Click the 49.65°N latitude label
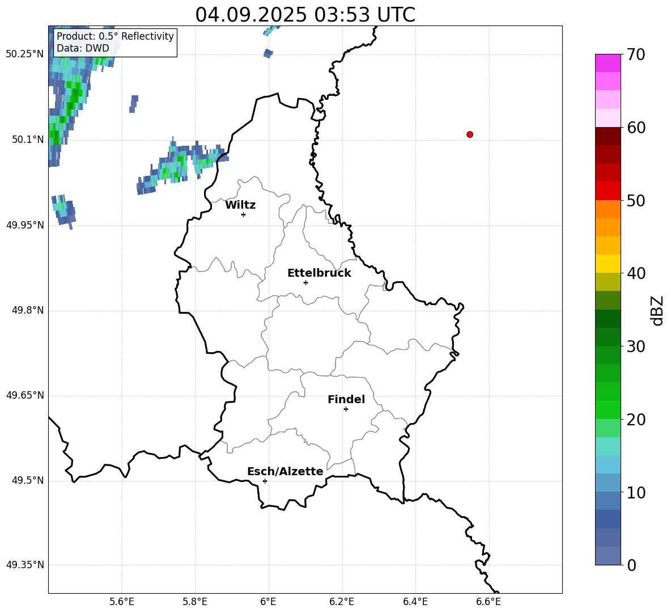 25,395
